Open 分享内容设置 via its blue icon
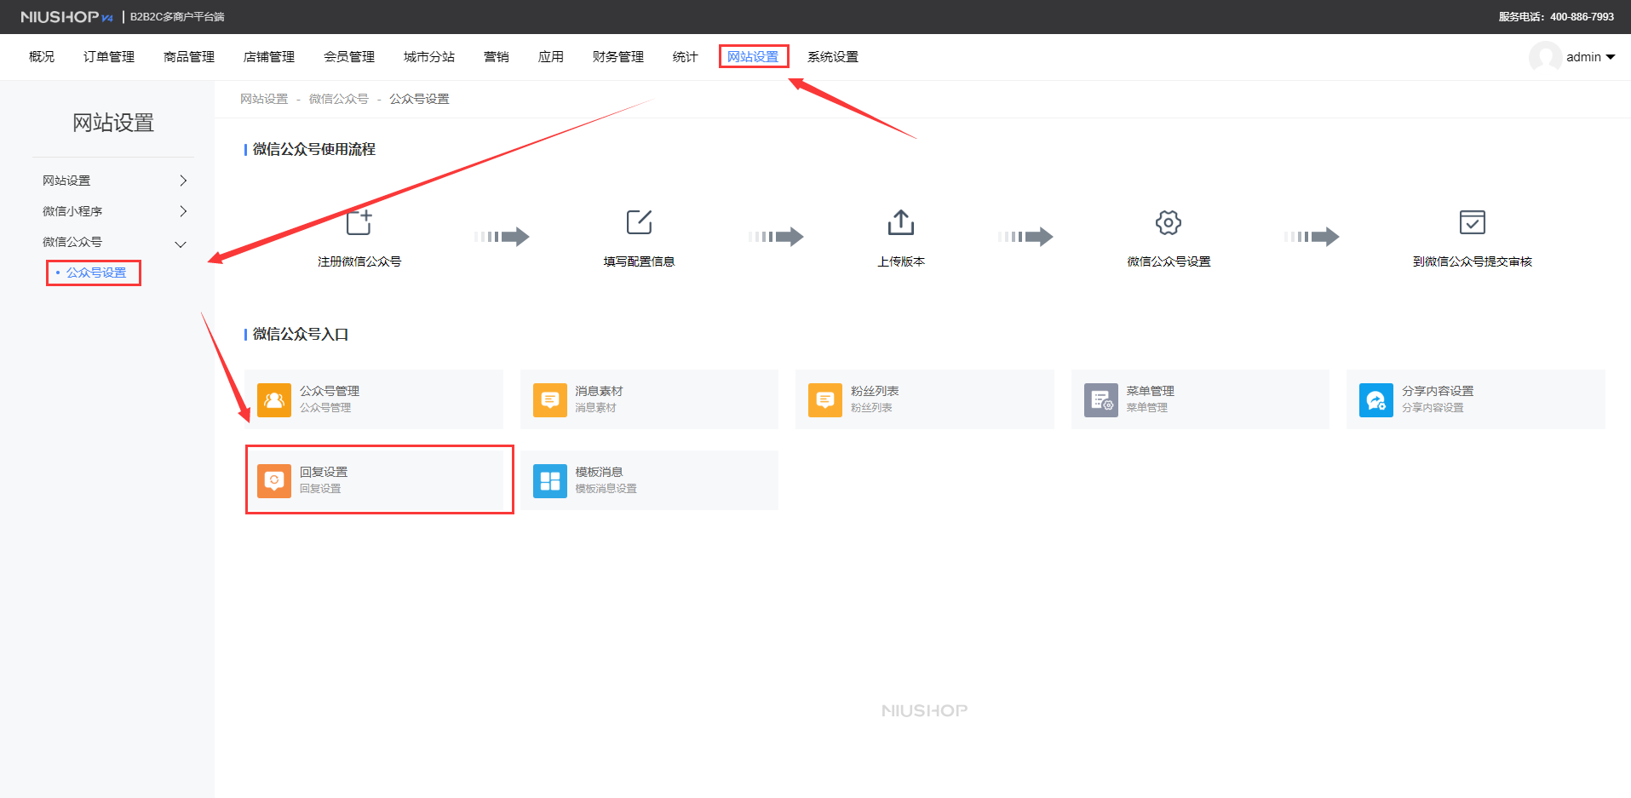Screen dimensions: 1631x798 (x=1376, y=399)
